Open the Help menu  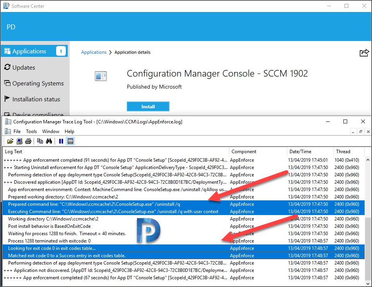pyautogui.click(x=69, y=131)
